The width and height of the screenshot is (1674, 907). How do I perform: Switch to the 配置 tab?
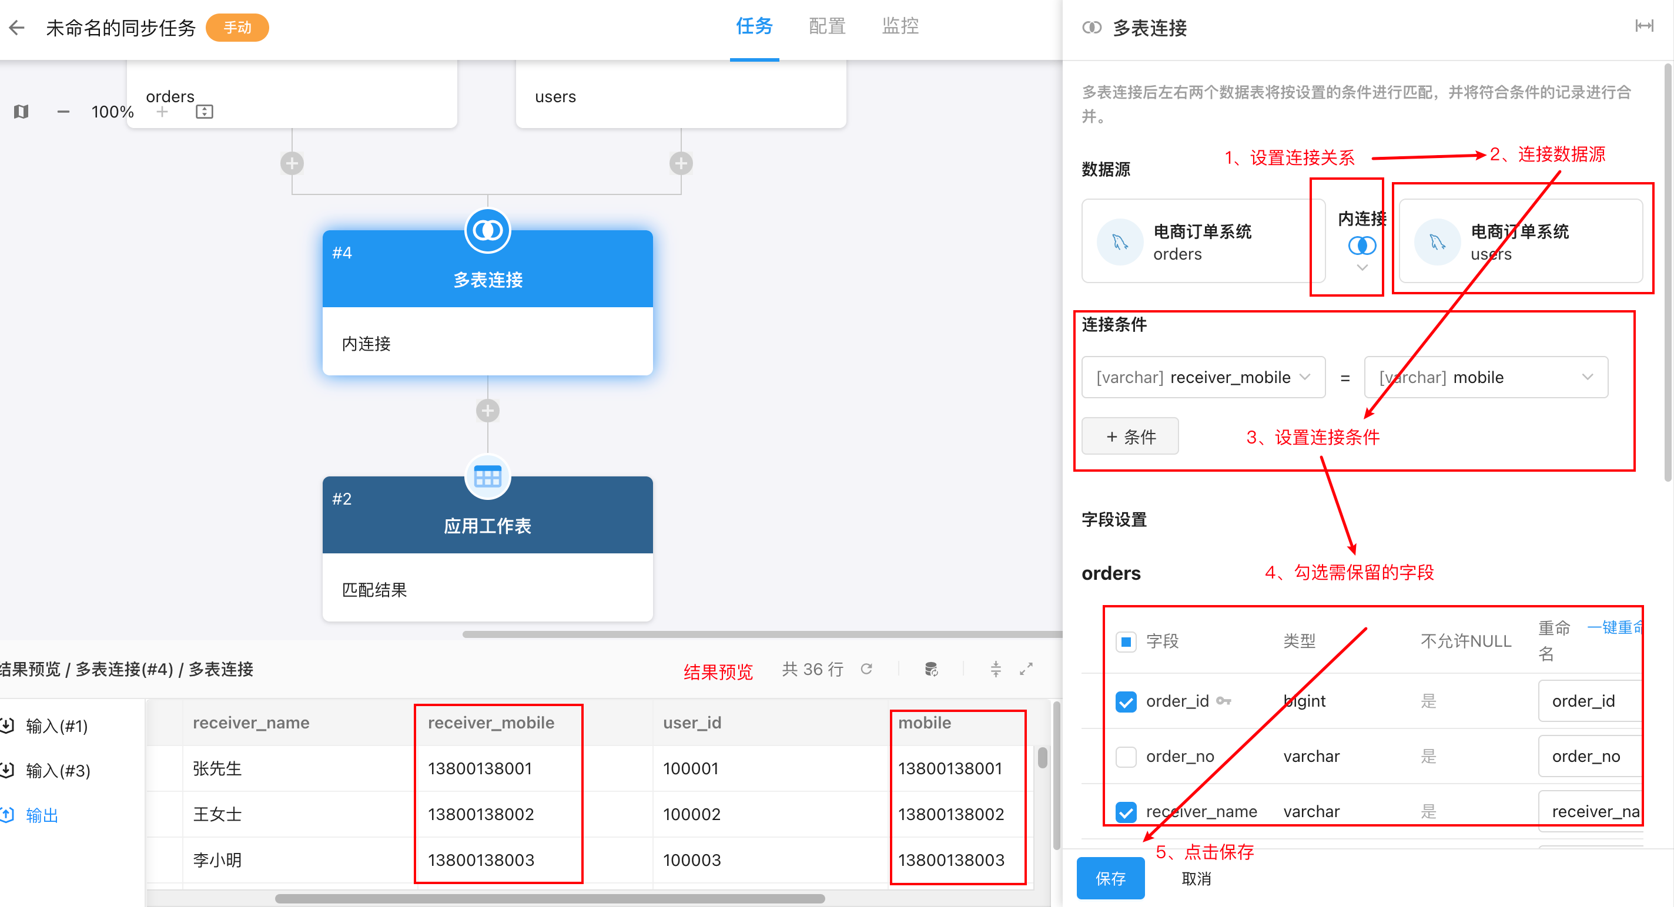pos(826,26)
